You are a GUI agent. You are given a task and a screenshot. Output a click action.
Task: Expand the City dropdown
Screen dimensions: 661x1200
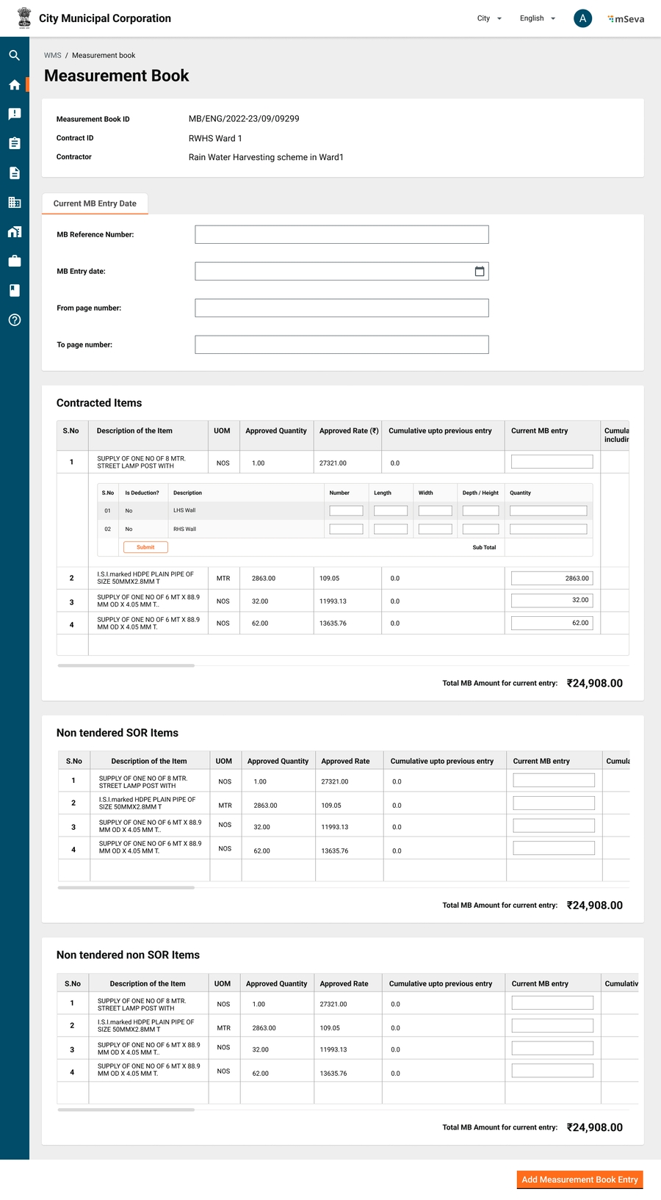489,18
